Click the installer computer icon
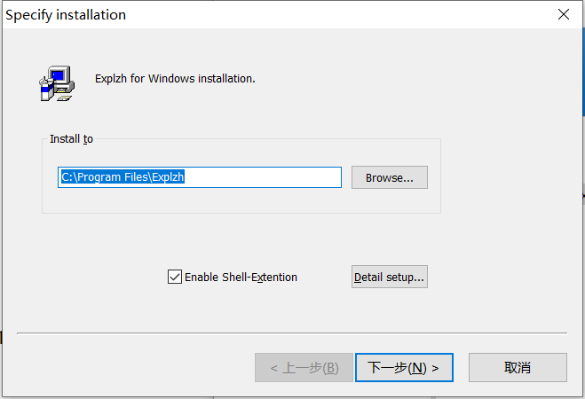 tap(57, 83)
